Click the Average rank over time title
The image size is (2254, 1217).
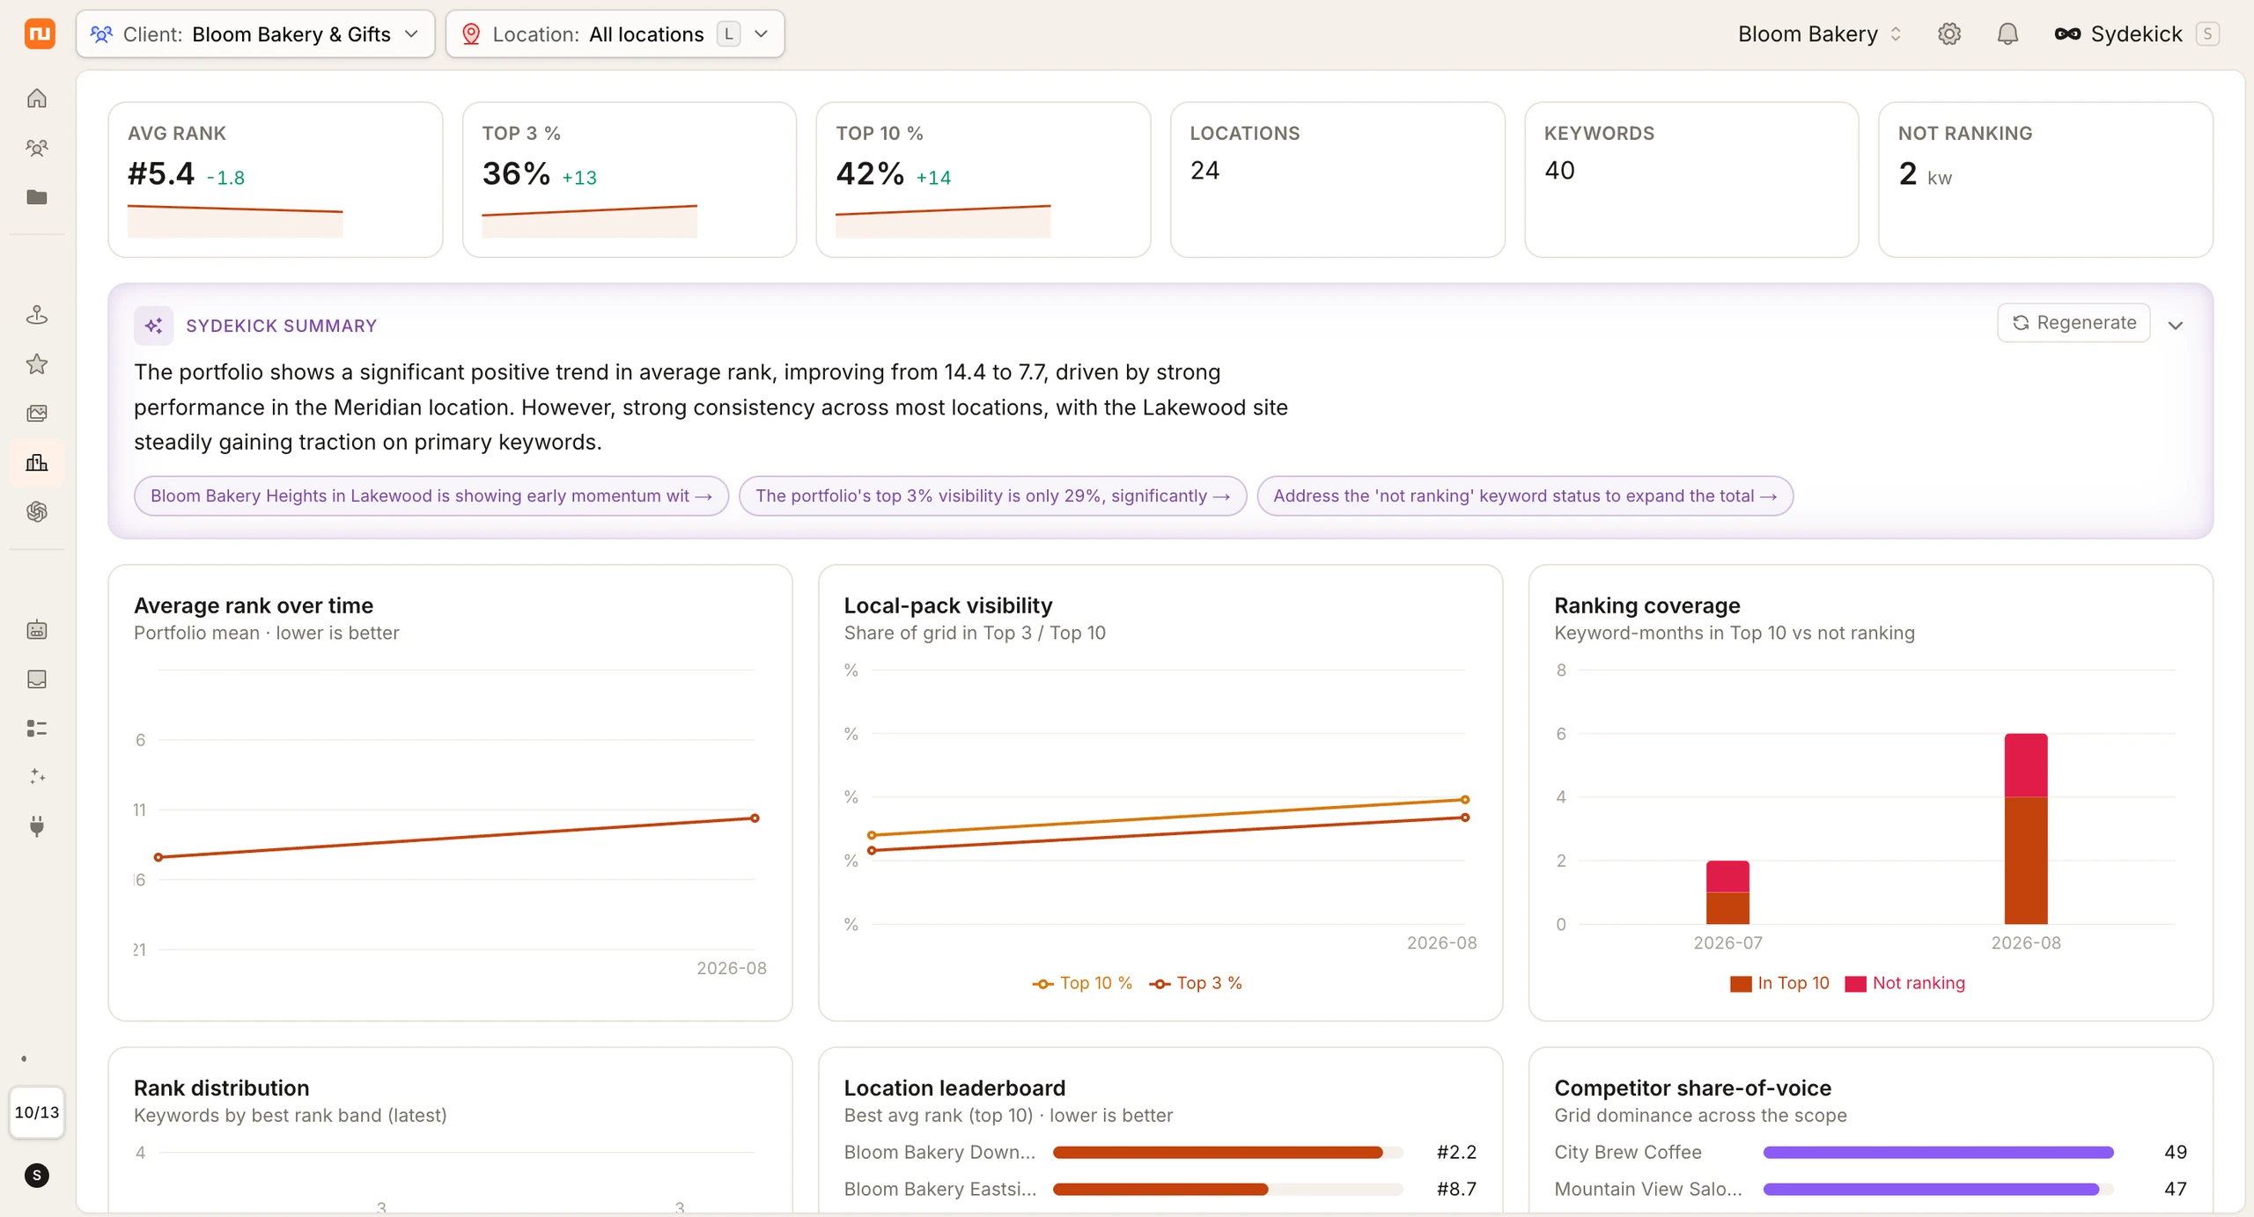[x=254, y=605]
